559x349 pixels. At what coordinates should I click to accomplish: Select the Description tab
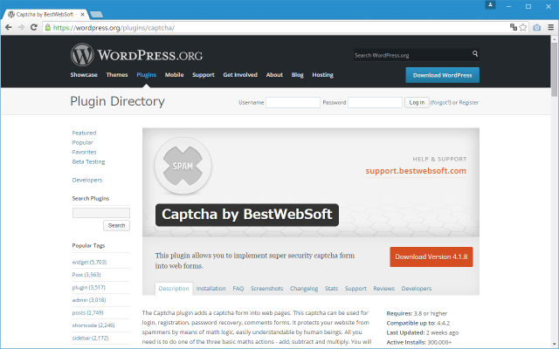(x=174, y=289)
